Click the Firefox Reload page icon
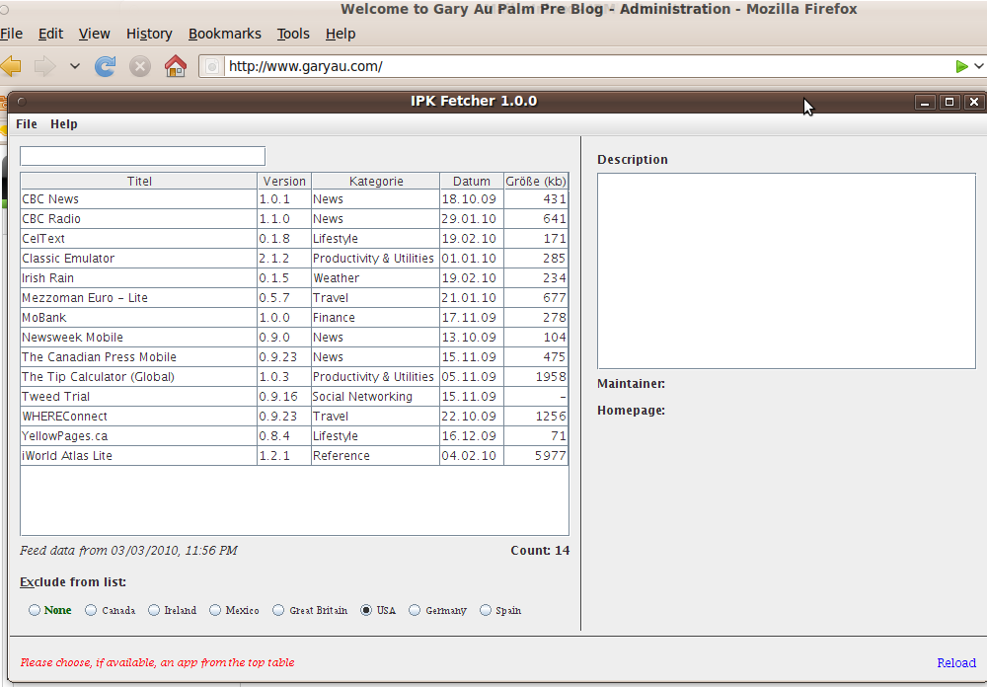This screenshot has width=987, height=687. click(x=106, y=66)
